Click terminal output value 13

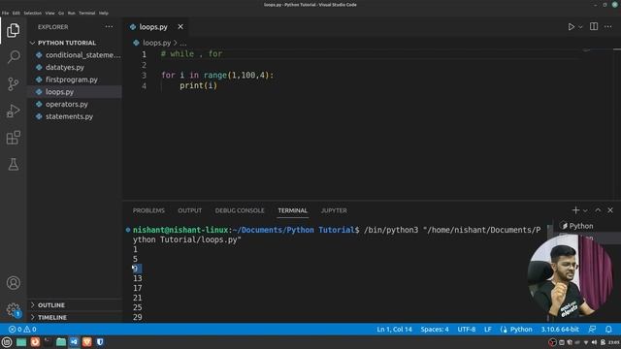(x=138, y=278)
